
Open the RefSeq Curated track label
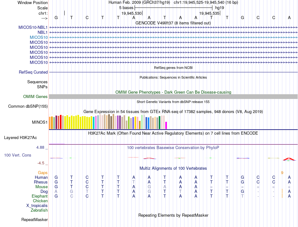click(33, 72)
